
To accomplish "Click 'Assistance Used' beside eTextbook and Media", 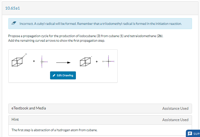I will coord(175,108).
